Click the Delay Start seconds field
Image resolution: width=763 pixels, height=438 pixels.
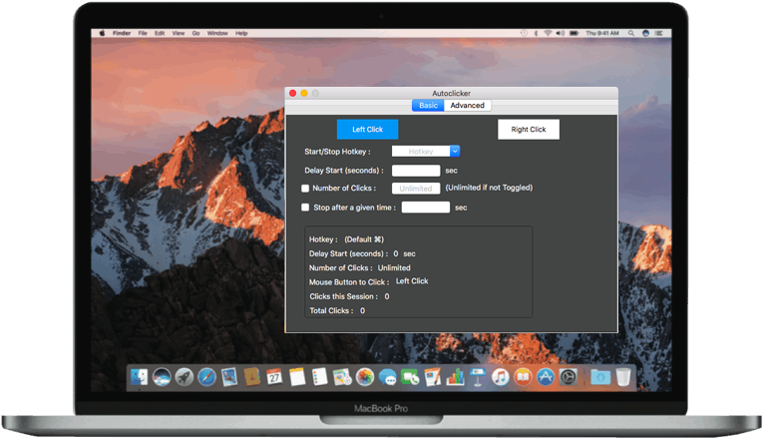click(416, 171)
